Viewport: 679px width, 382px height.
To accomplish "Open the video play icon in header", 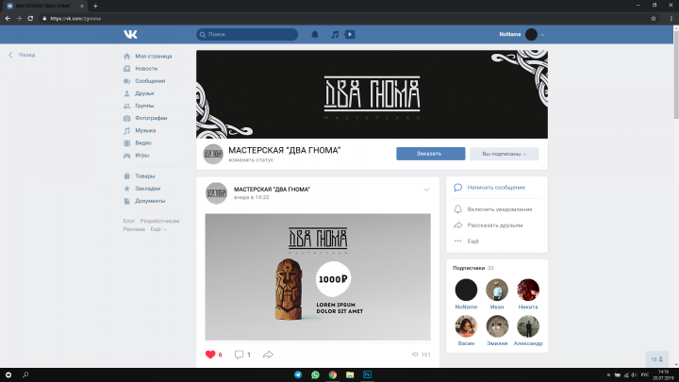I will click(x=350, y=34).
